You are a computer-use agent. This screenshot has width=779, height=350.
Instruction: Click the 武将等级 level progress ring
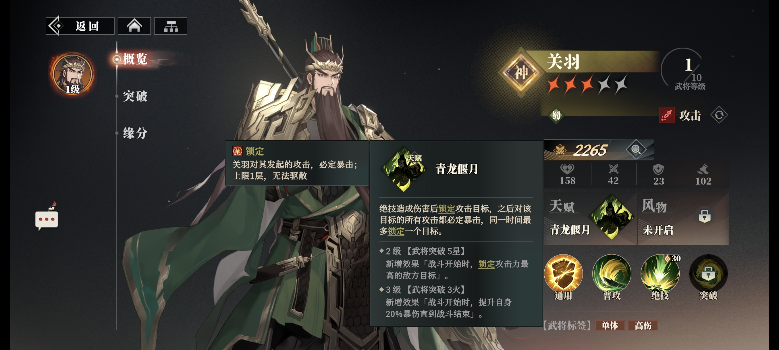(x=683, y=68)
